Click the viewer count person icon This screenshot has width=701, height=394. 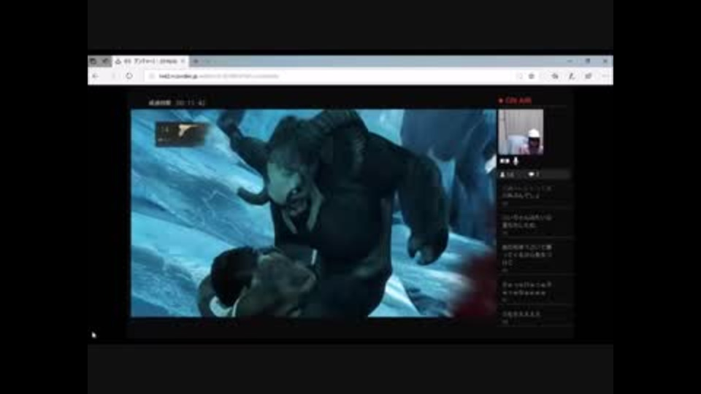[x=502, y=174]
